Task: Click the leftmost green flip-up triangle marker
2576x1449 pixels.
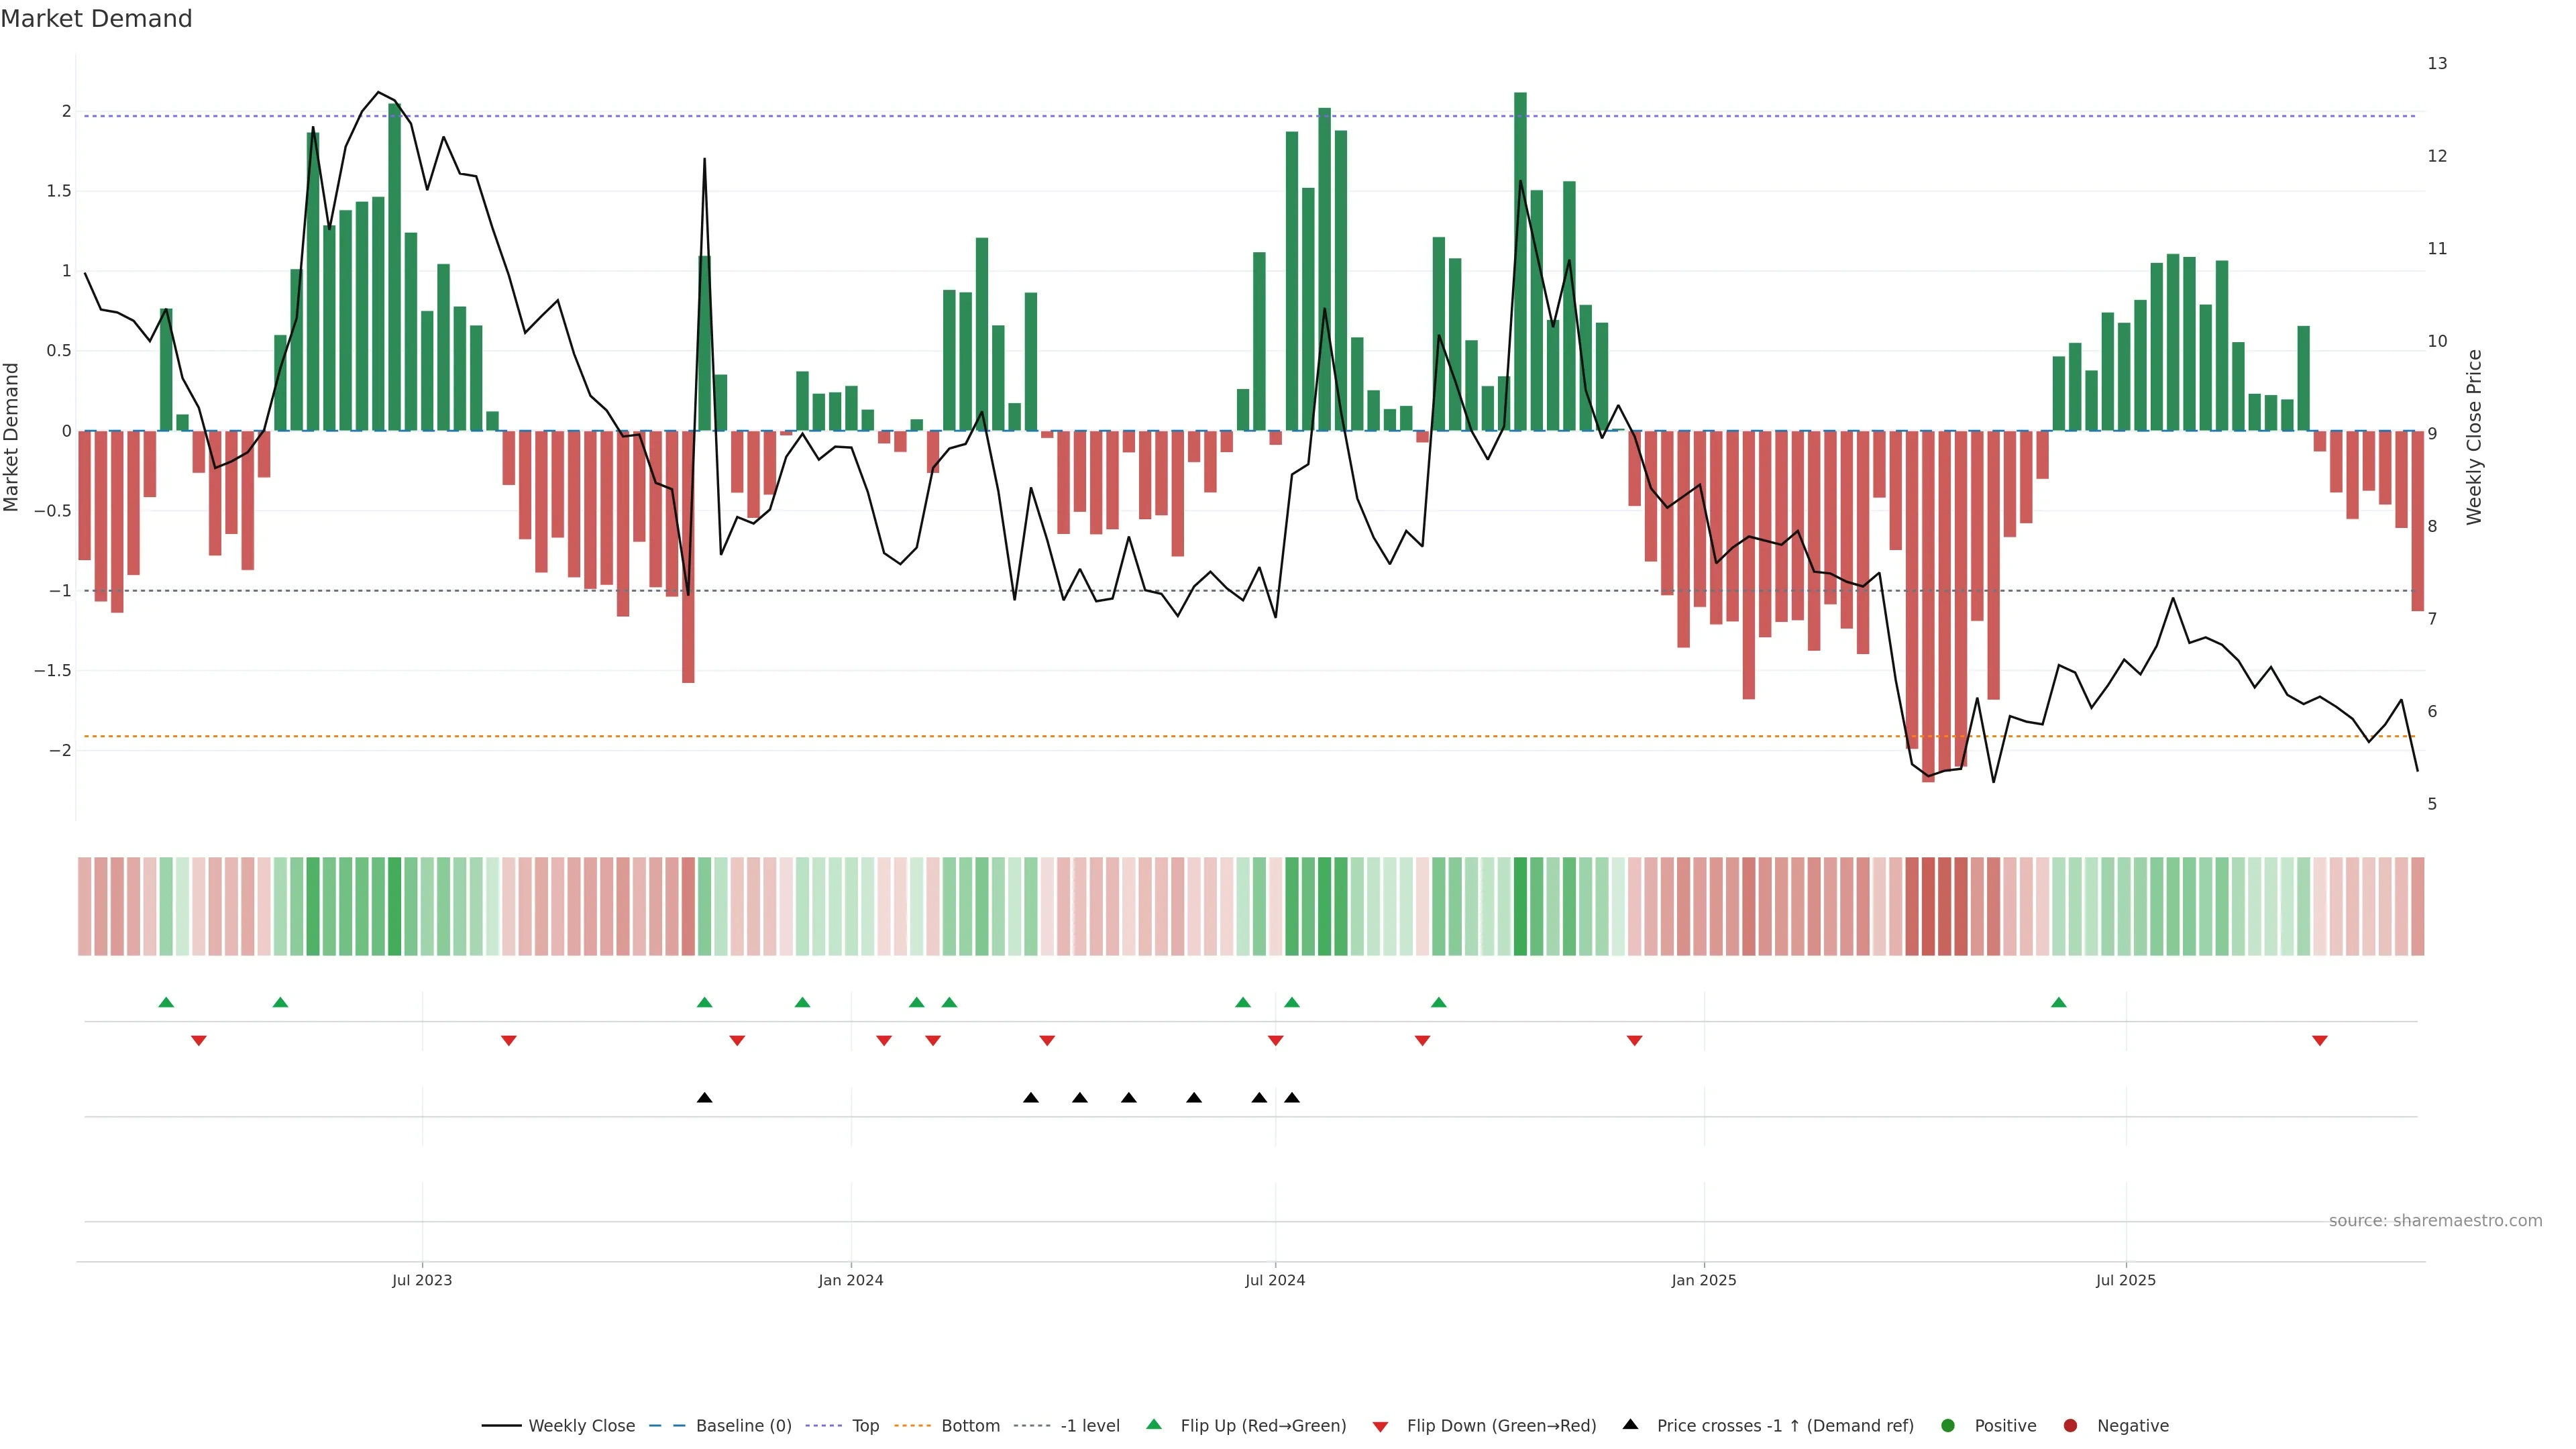Action: coord(166,1002)
